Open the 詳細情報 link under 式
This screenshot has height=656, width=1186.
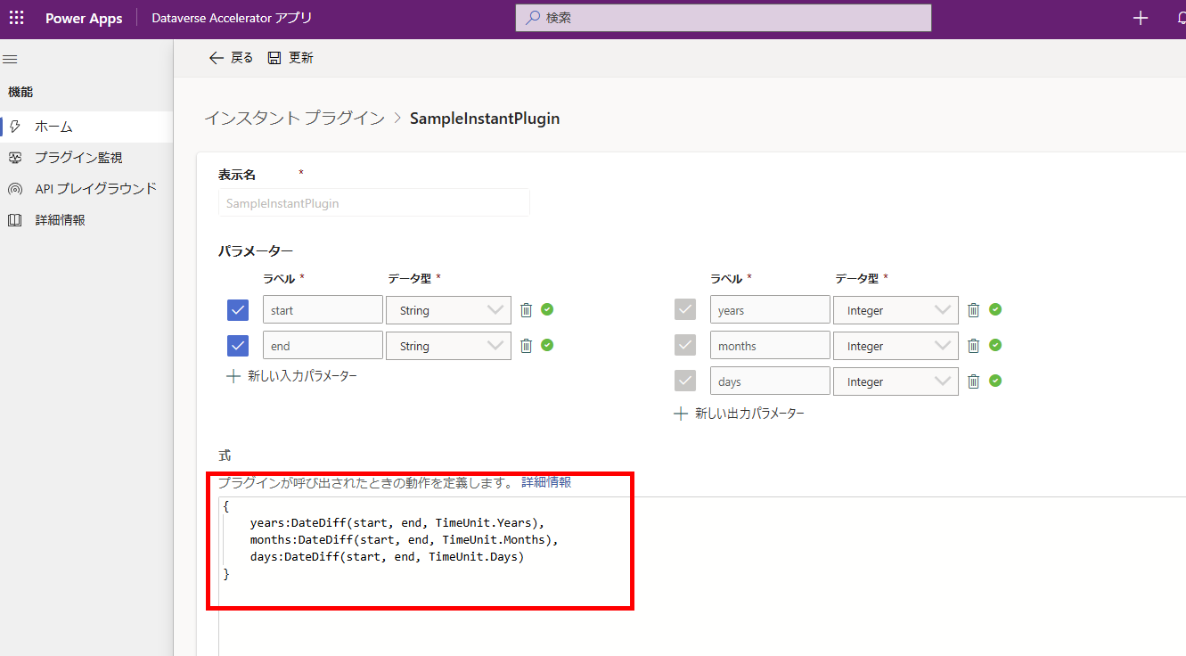pyautogui.click(x=546, y=482)
